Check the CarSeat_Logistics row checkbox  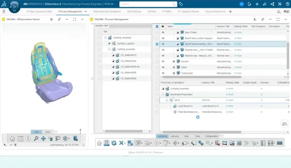(100, 43)
